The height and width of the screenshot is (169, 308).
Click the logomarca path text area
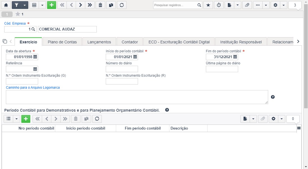pyautogui.click(x=137, y=97)
